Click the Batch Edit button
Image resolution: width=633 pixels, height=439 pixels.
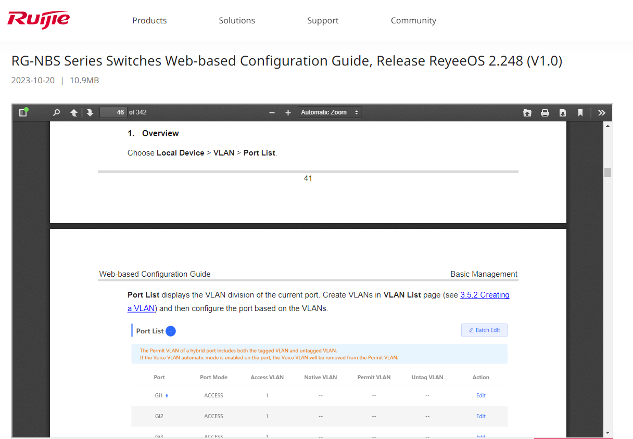coord(484,330)
